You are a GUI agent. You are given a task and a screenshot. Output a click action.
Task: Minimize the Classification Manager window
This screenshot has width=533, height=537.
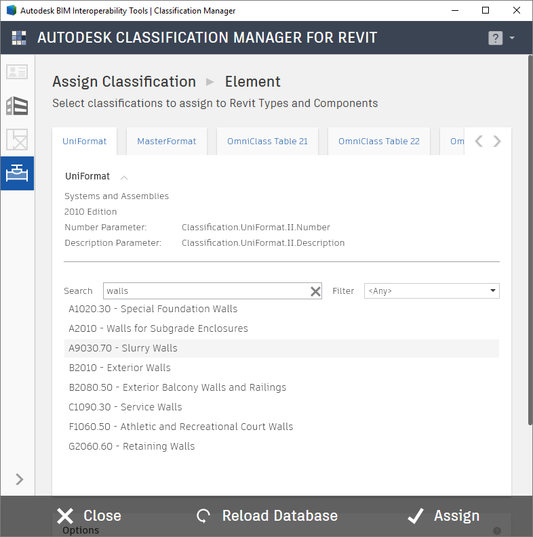[x=455, y=11]
